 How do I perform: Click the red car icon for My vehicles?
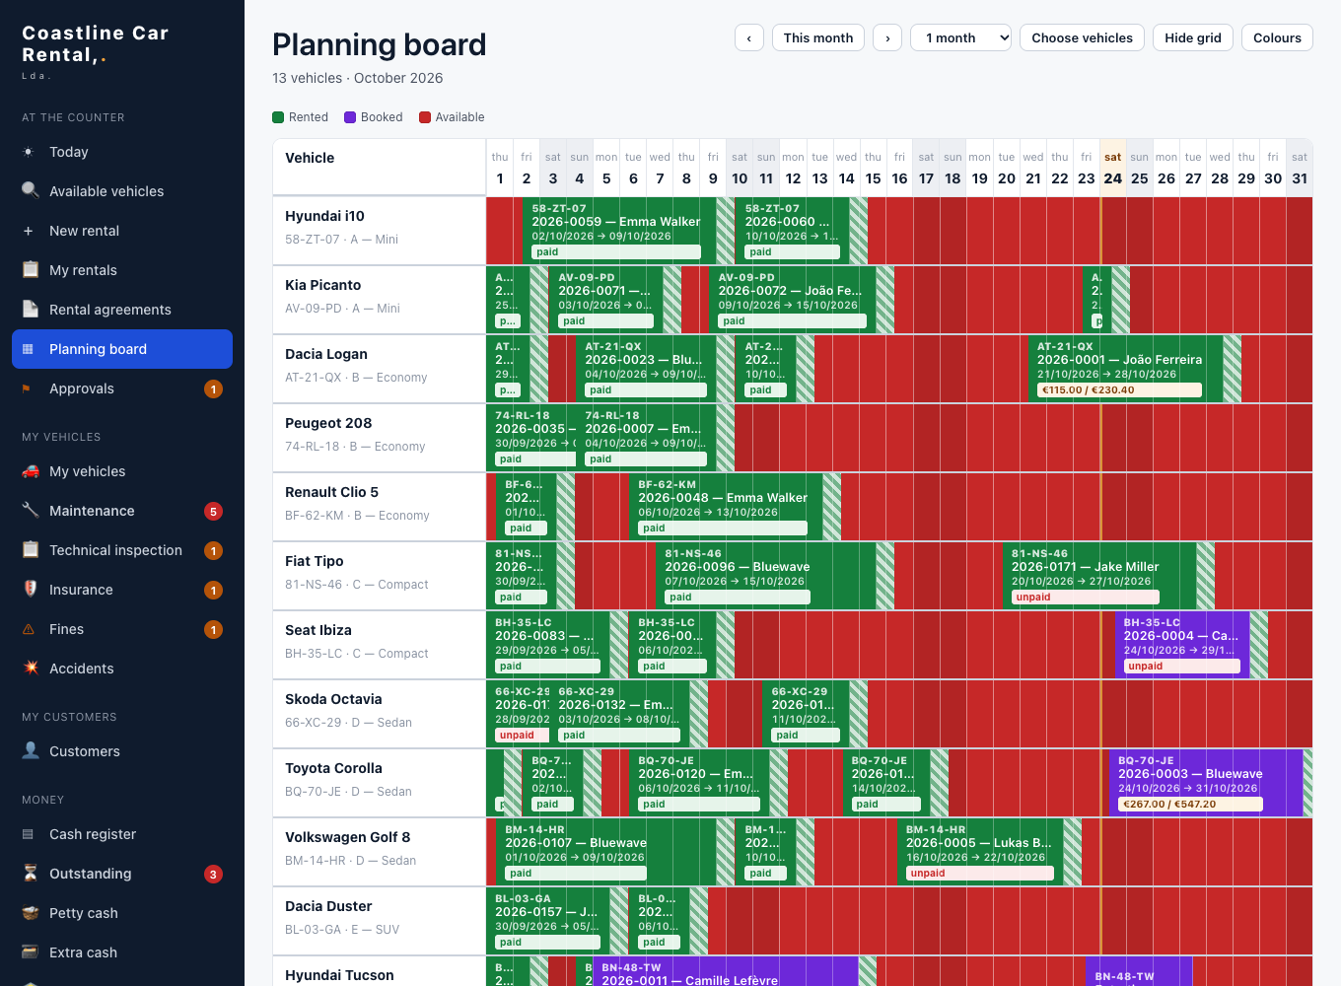[31, 470]
